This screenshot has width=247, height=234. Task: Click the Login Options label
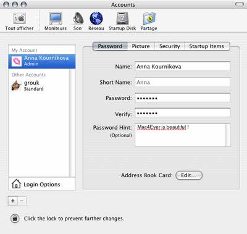42,185
